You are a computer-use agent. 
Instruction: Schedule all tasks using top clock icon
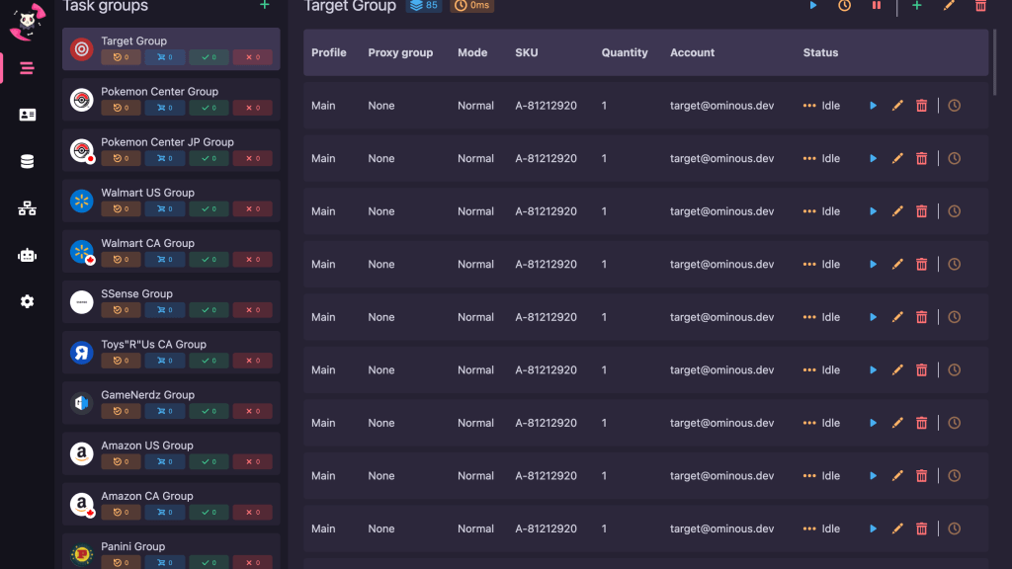point(844,6)
